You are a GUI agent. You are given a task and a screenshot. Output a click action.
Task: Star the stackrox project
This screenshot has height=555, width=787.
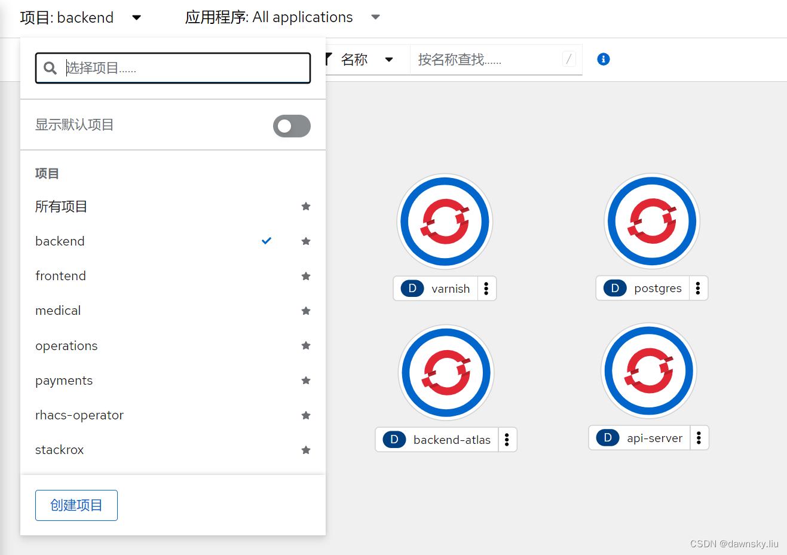[306, 450]
